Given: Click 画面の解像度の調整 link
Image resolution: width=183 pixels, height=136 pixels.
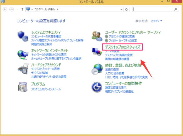Looking at the screenshot, I should 117,59.
